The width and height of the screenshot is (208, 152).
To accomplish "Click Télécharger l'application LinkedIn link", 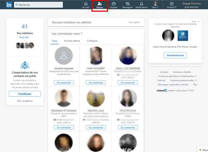I will (x=173, y=84).
